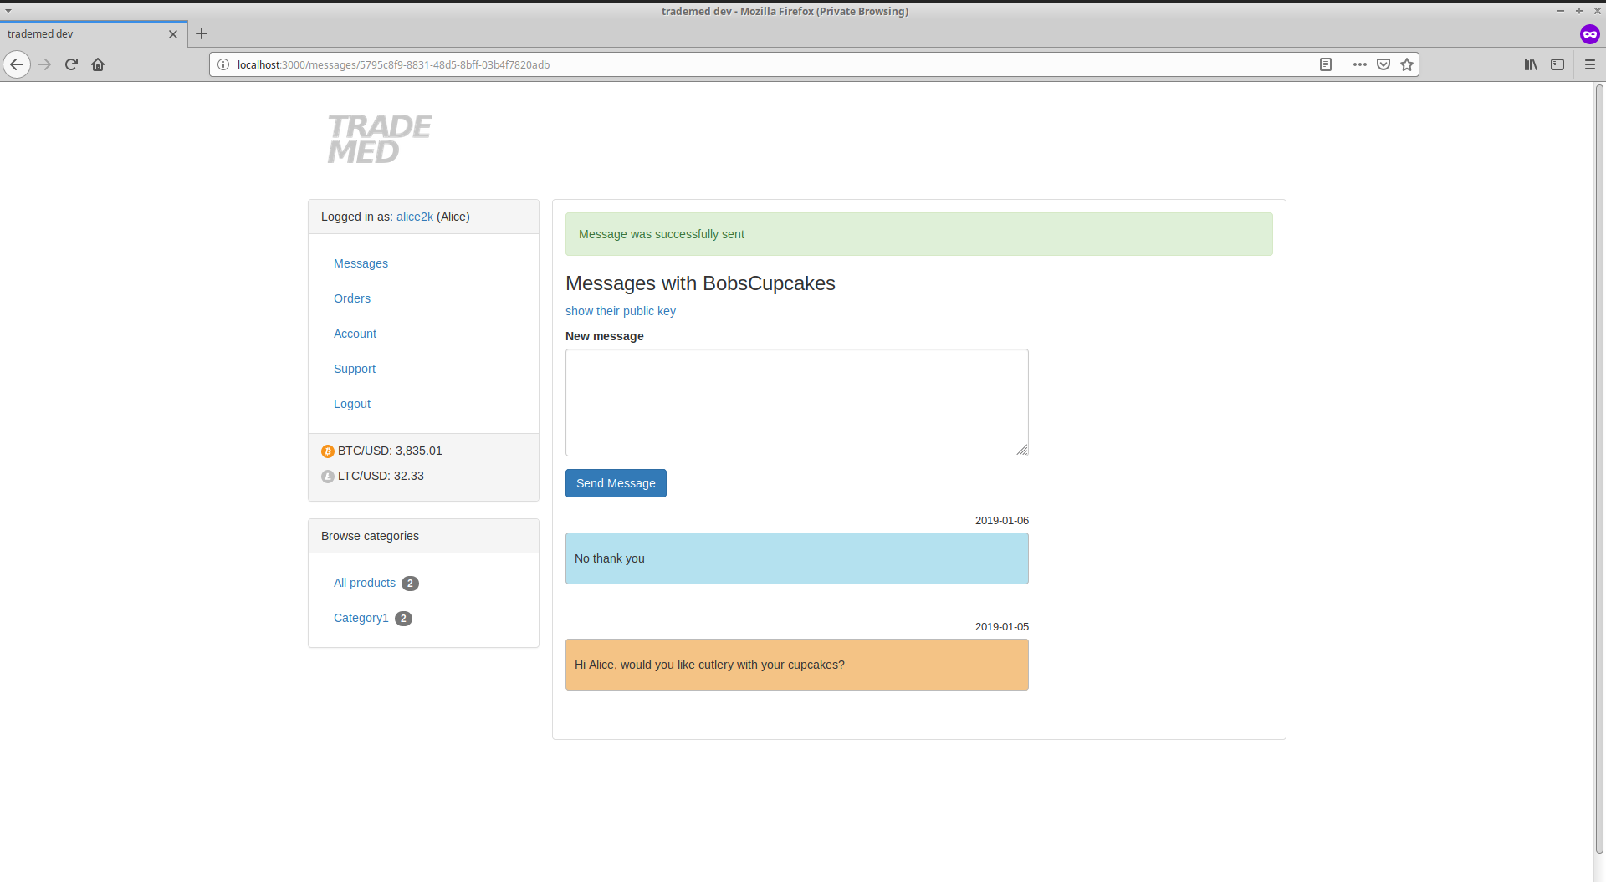Open the Firefox library icon

pyautogui.click(x=1531, y=64)
